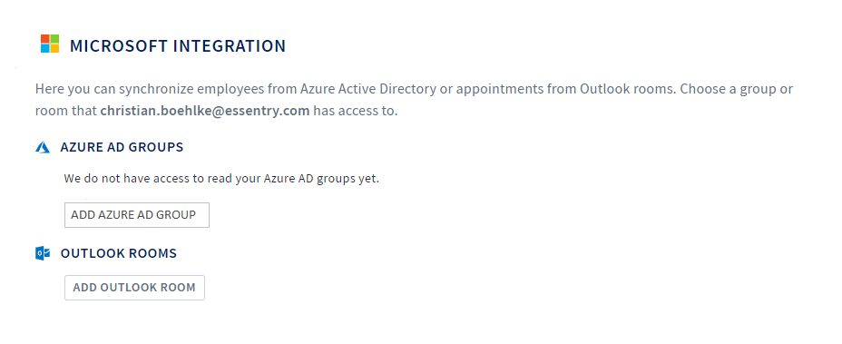Select the Microsoft Integration heading
Image resolution: width=842 pixels, height=344 pixels.
point(178,46)
